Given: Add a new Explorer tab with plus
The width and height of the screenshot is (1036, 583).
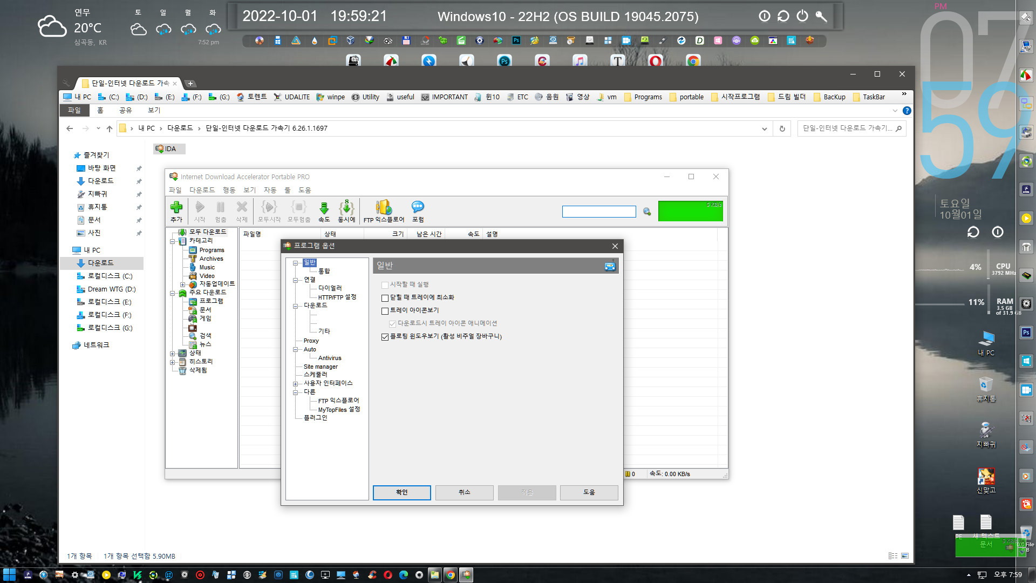Looking at the screenshot, I should (190, 83).
